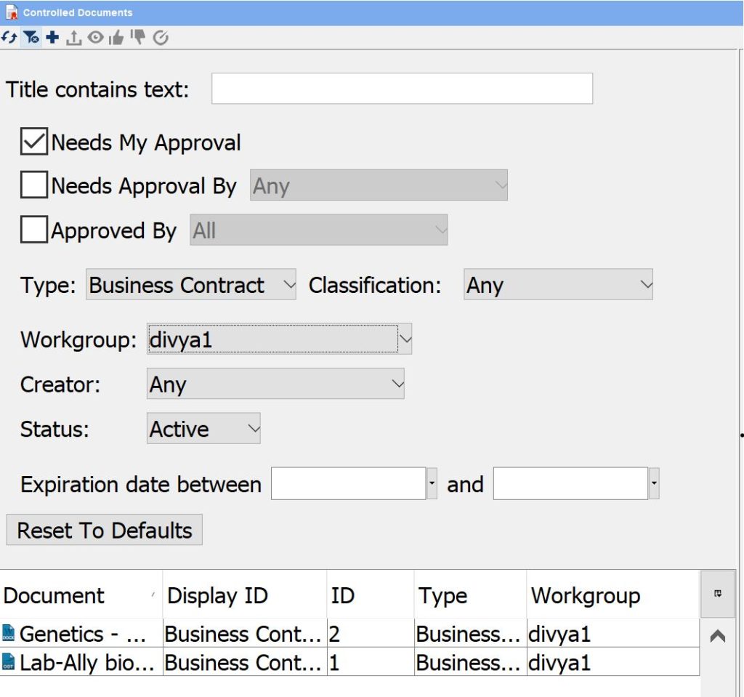This screenshot has width=744, height=697.
Task: Select the Genetics document row
Action: (x=81, y=634)
